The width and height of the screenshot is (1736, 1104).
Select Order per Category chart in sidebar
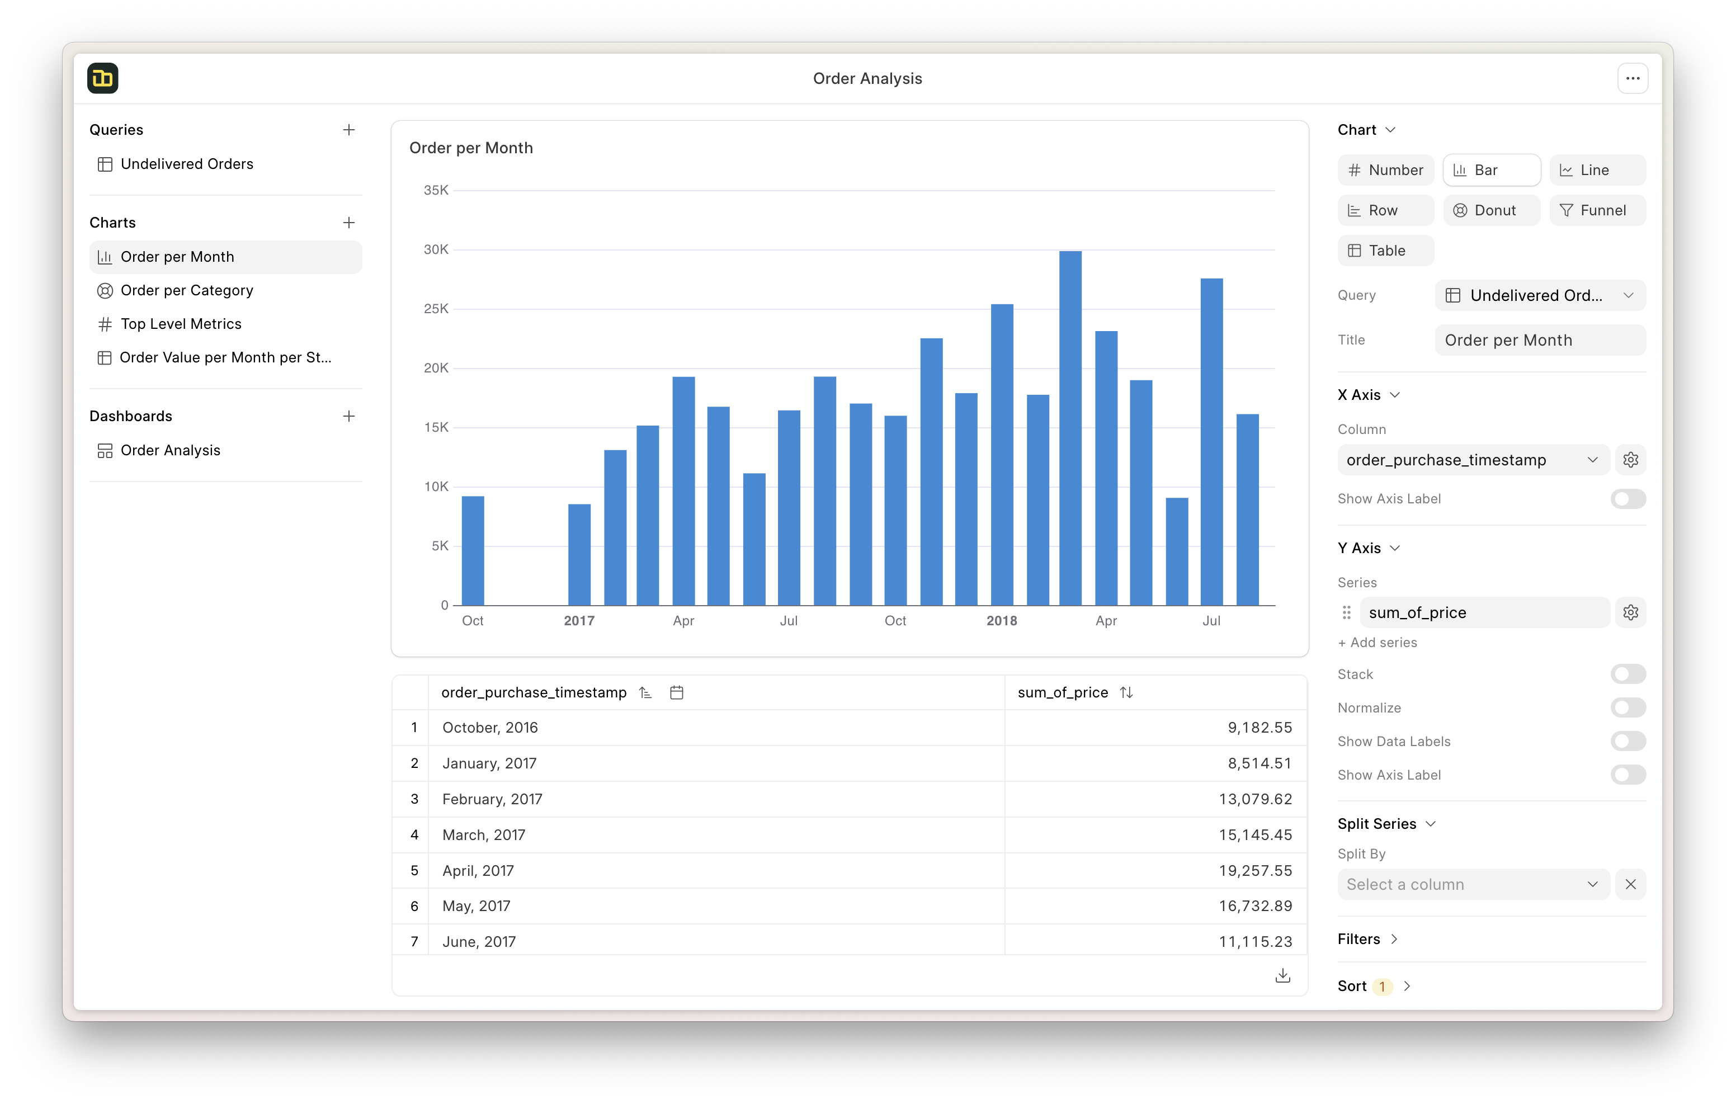(x=187, y=291)
